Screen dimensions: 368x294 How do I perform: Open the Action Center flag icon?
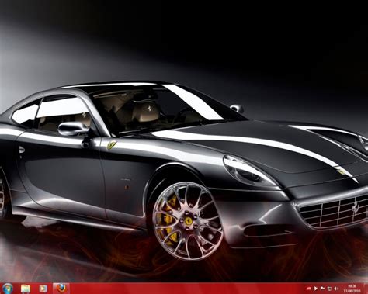click(322, 288)
